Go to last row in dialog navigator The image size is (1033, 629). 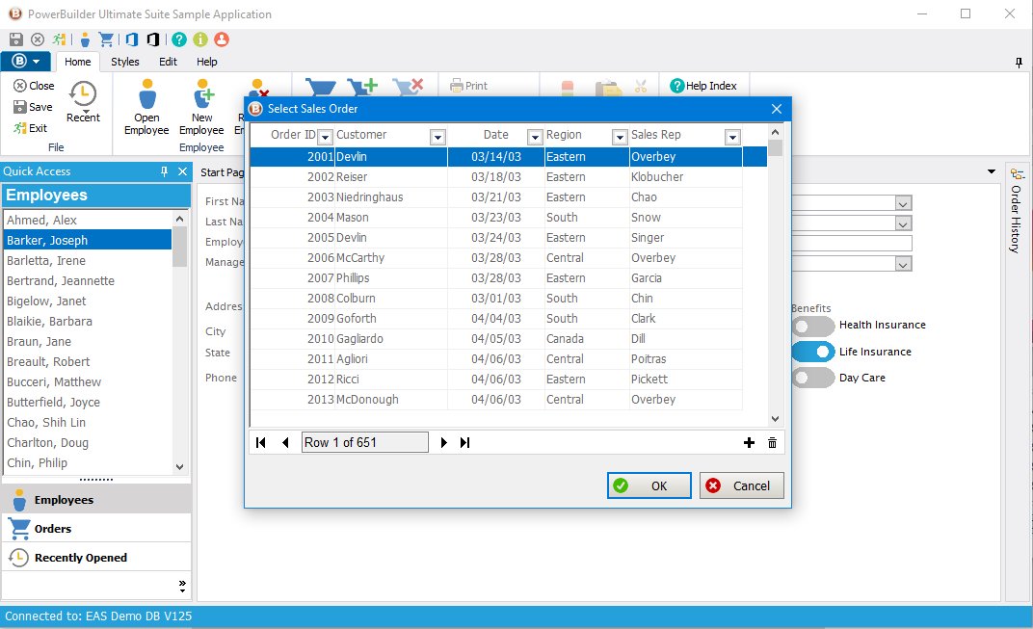[465, 442]
